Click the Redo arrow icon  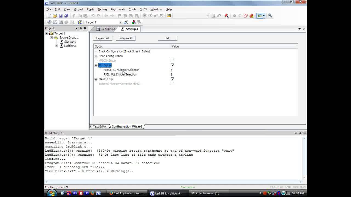tap(98, 16)
